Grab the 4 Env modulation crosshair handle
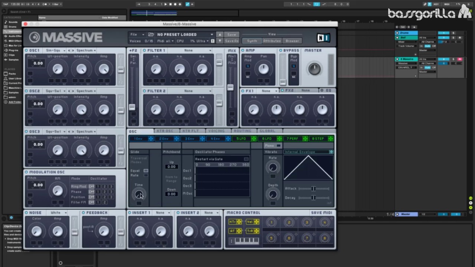 [228, 139]
